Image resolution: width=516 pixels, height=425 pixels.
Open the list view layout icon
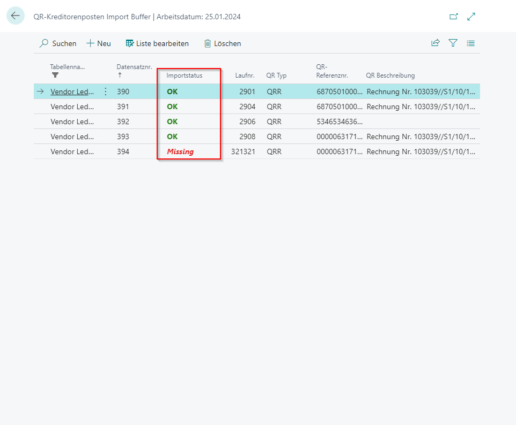(471, 43)
